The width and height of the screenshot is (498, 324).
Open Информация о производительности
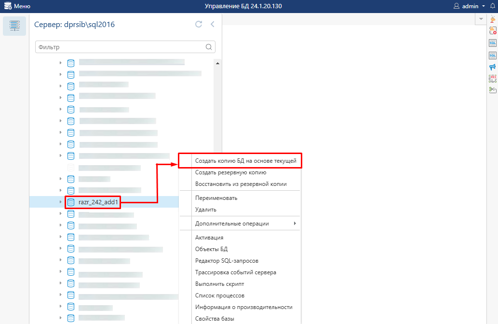(243, 307)
